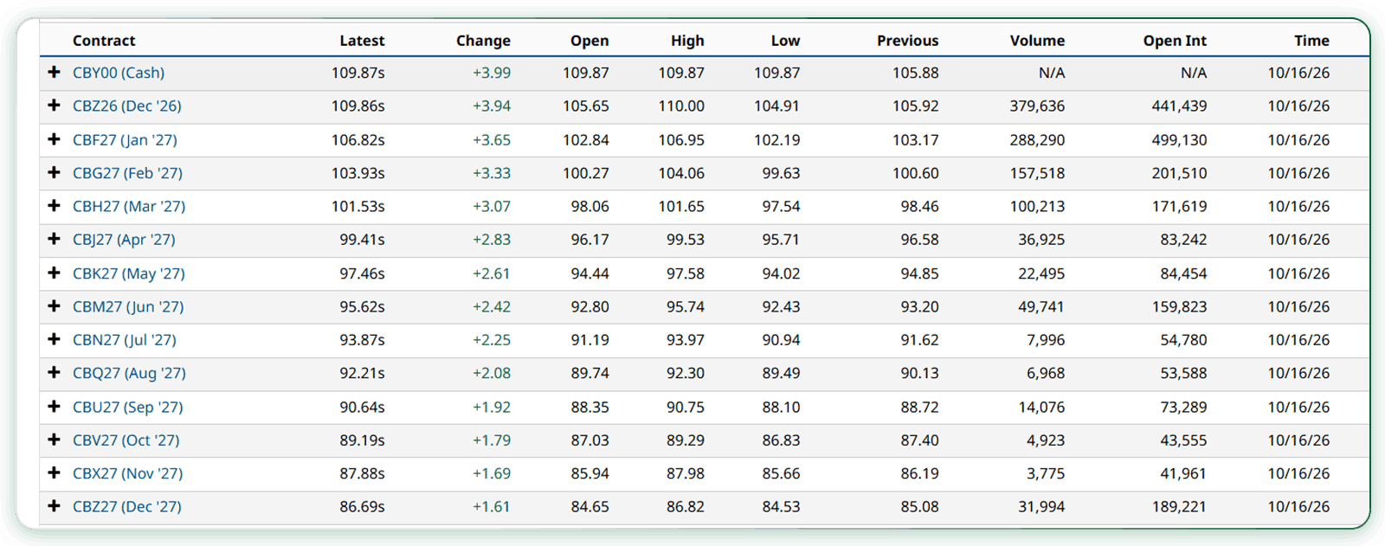Expand the CBF27 (Jan '27) row
Screen dimensions: 1385x546
[x=54, y=139]
